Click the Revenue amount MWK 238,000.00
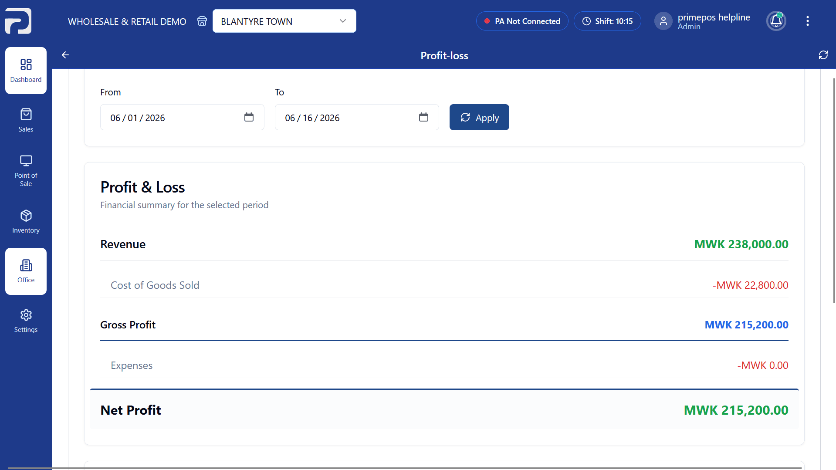Image resolution: width=836 pixels, height=470 pixels. pyautogui.click(x=741, y=244)
